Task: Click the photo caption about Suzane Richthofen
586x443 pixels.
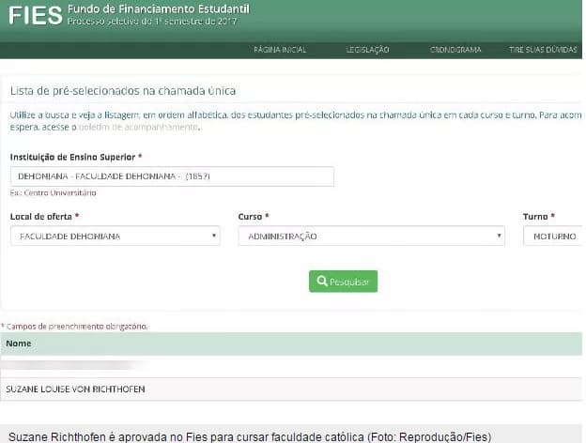Action: tap(250, 437)
